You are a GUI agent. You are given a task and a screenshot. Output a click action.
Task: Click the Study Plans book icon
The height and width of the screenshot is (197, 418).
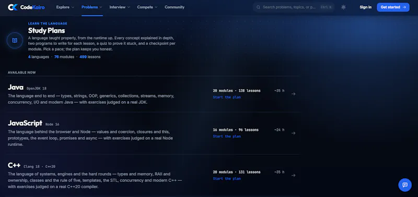[x=15, y=41]
